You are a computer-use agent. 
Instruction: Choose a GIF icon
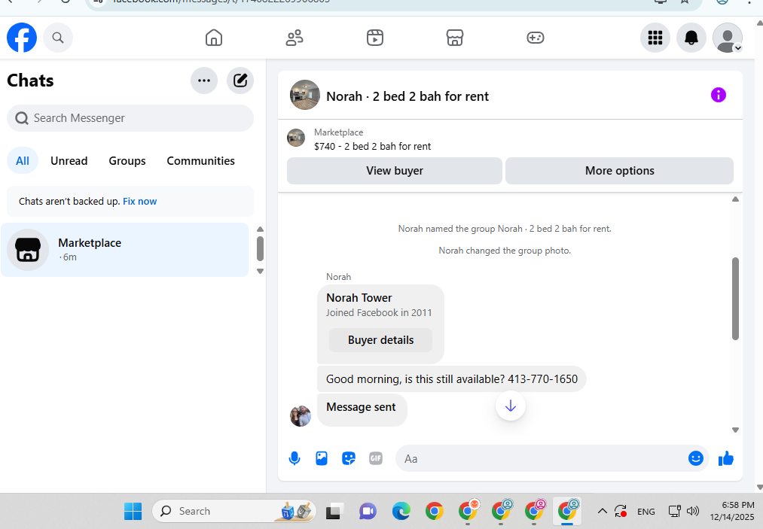point(376,458)
